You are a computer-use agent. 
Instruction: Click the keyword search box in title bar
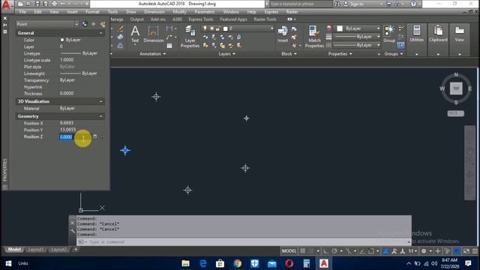301,4
